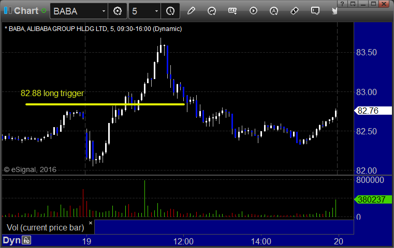This screenshot has height=248, width=394.
Task: Click the Chart window link bars icon
Action: tap(8, 10)
